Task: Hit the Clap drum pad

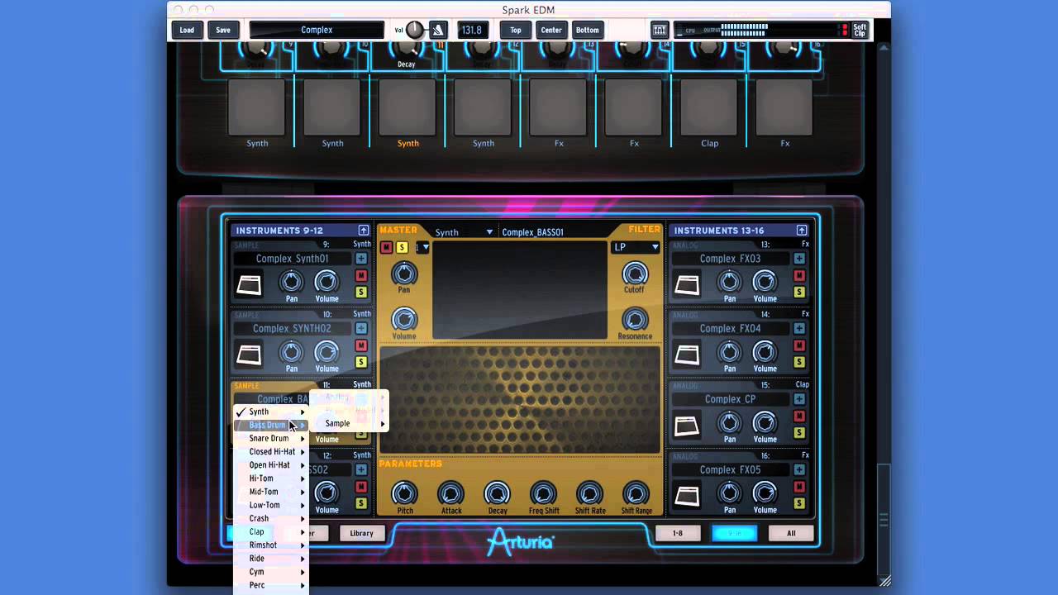Action: click(x=709, y=107)
